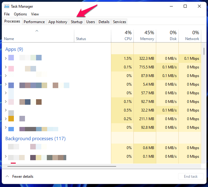Select the 0.2% CPU cell
Image resolution: width=208 pixels, height=187 pixels.
122,119
